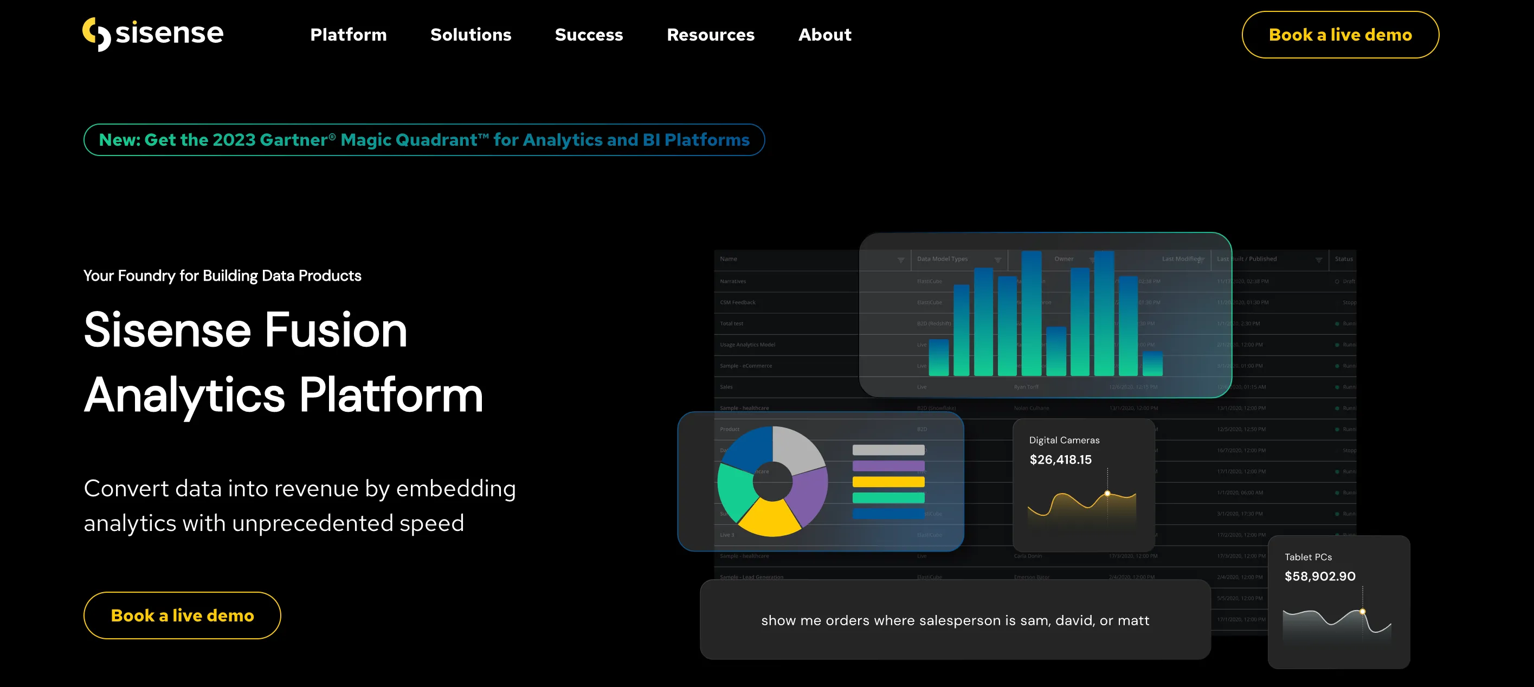This screenshot has height=687, width=1534.
Task: Open the 2023 Gartner Magic Quadrant banner link
Action: point(424,140)
